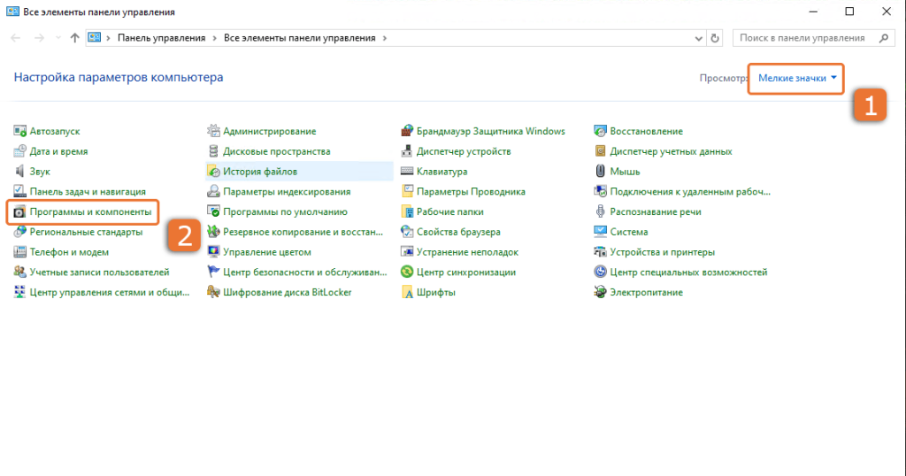This screenshot has height=476, width=906.
Task: Click the Брандмауэр Защитника Windows icon
Action: click(x=407, y=131)
